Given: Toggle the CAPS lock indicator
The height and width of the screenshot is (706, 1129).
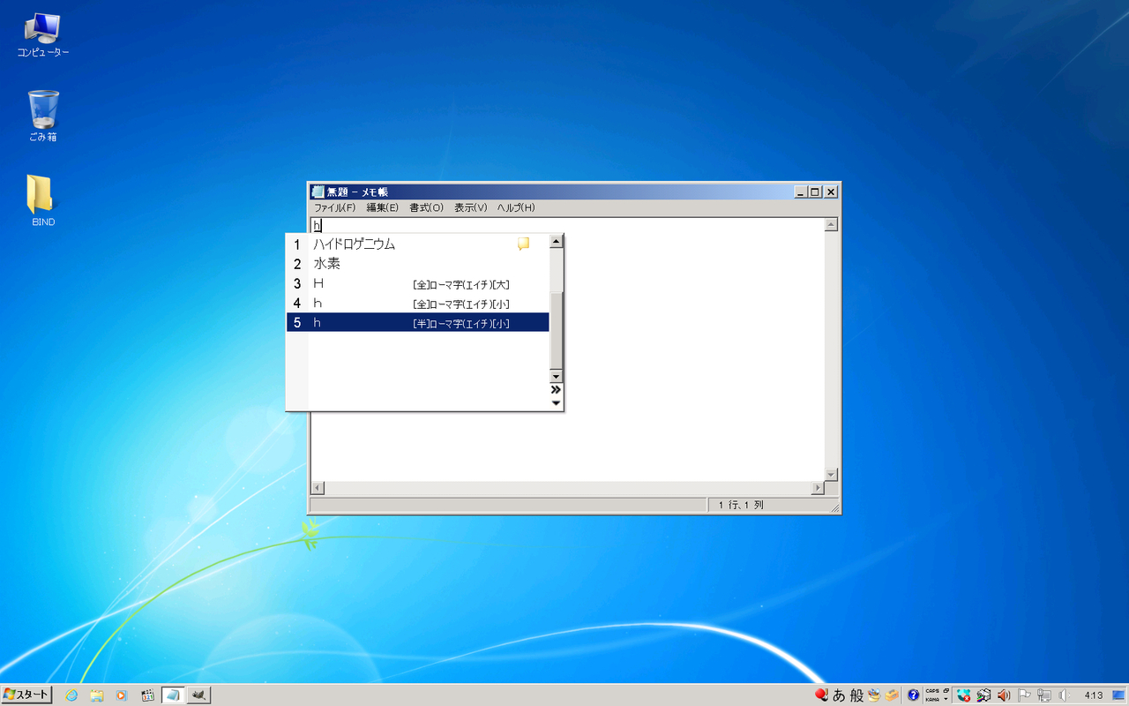Looking at the screenshot, I should pyautogui.click(x=932, y=691).
